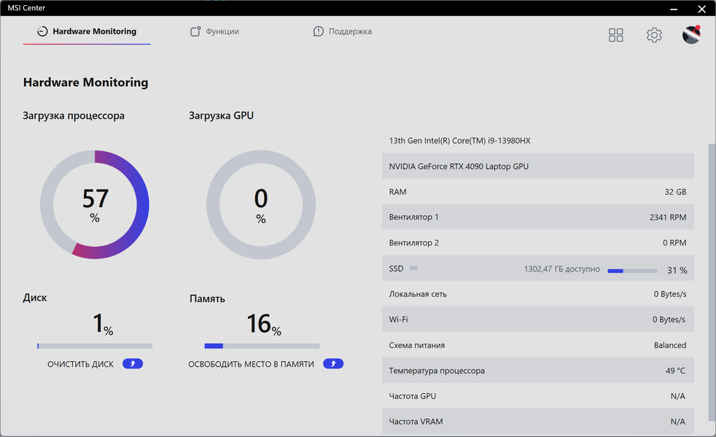The width and height of the screenshot is (716, 437).
Task: Open settings via the gear icon
Action: [654, 35]
